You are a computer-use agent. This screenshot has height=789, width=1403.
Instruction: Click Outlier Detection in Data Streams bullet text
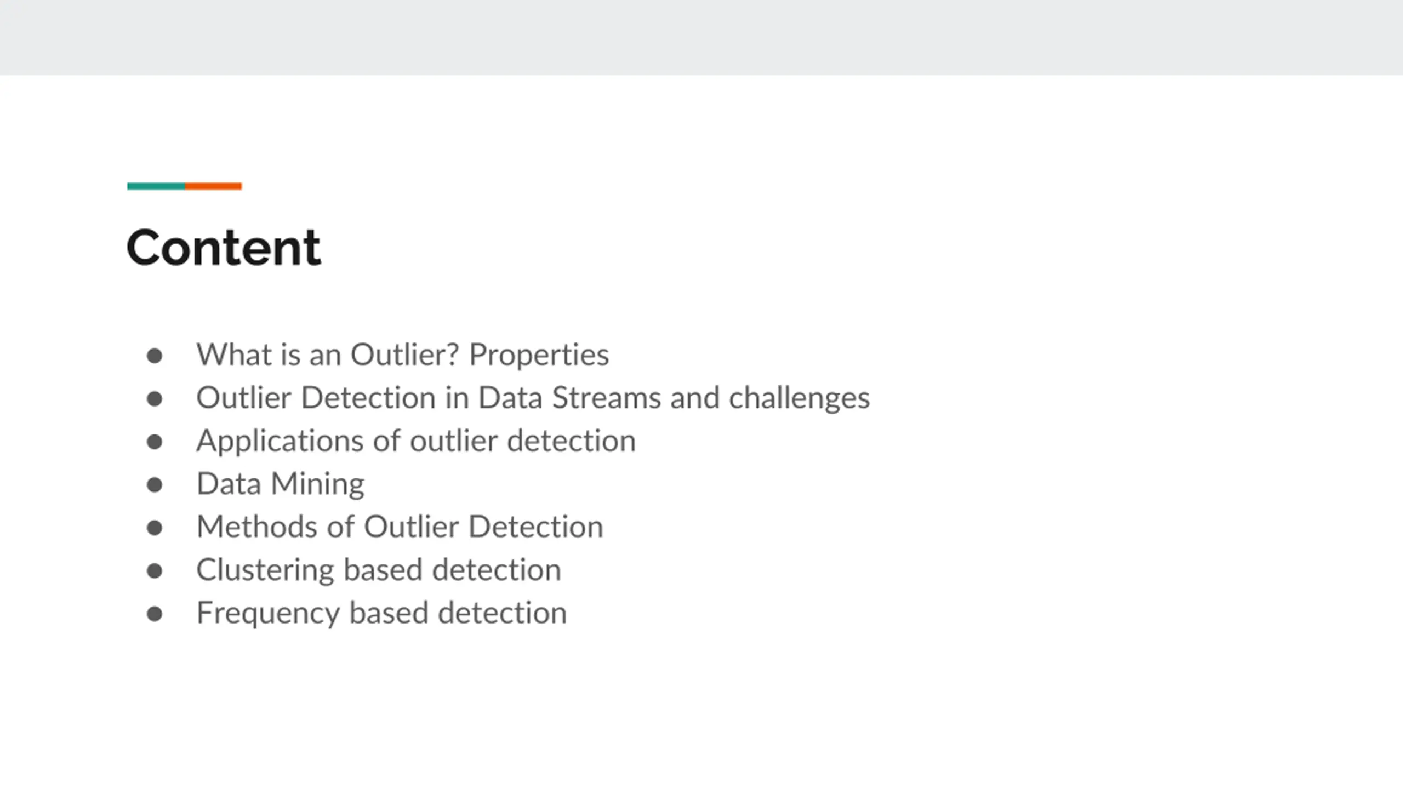pos(533,398)
